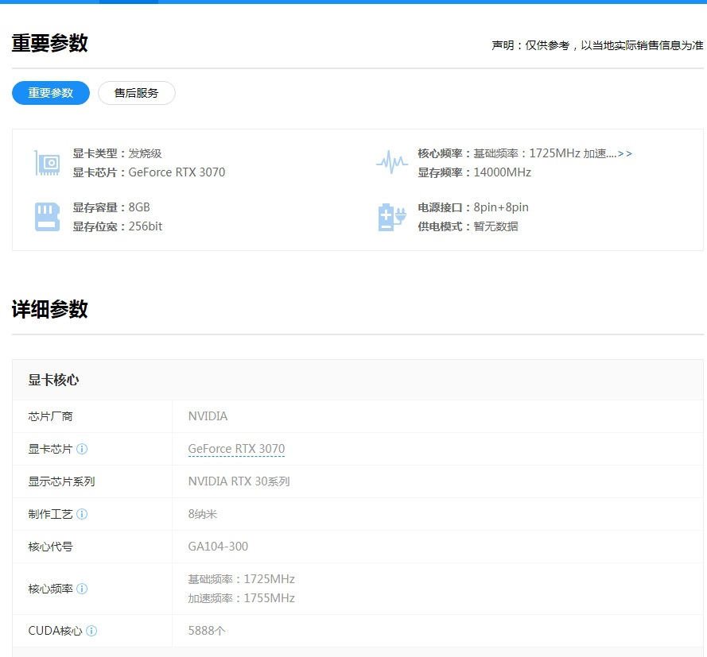The width and height of the screenshot is (707, 657).
Task: Click the memory card capacity icon
Action: coord(48,217)
